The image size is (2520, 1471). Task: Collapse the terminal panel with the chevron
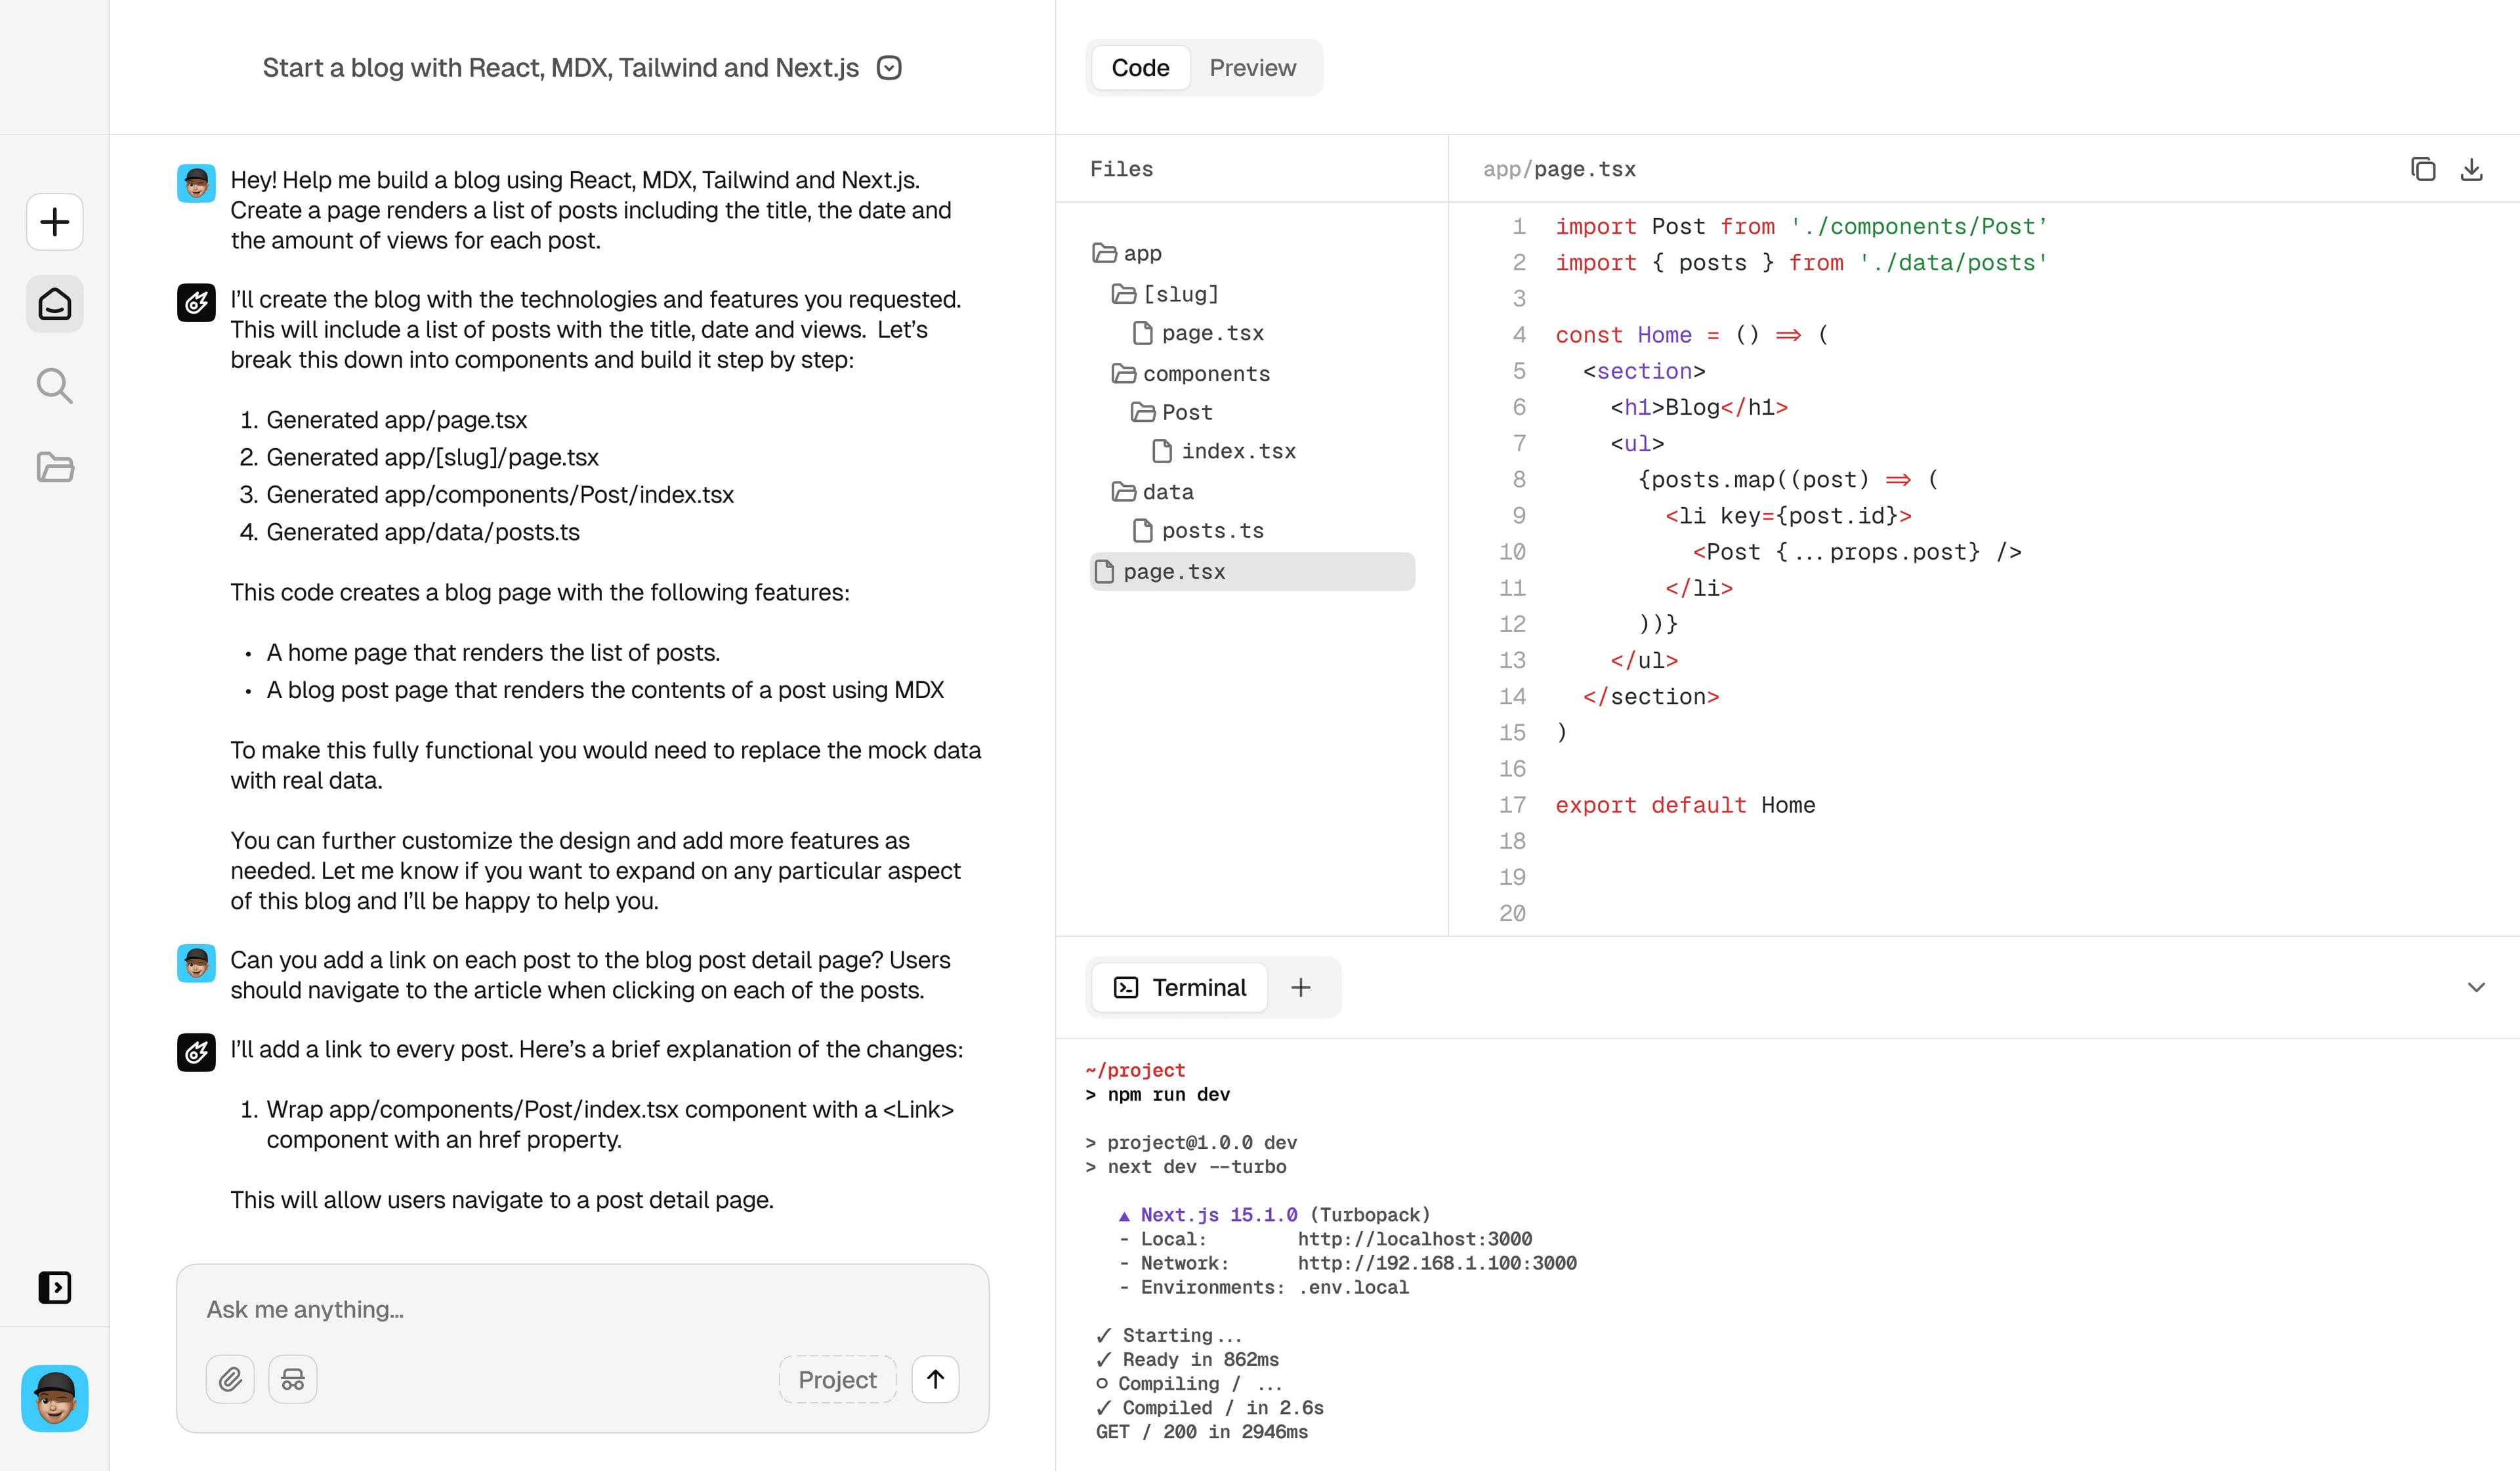(2476, 987)
